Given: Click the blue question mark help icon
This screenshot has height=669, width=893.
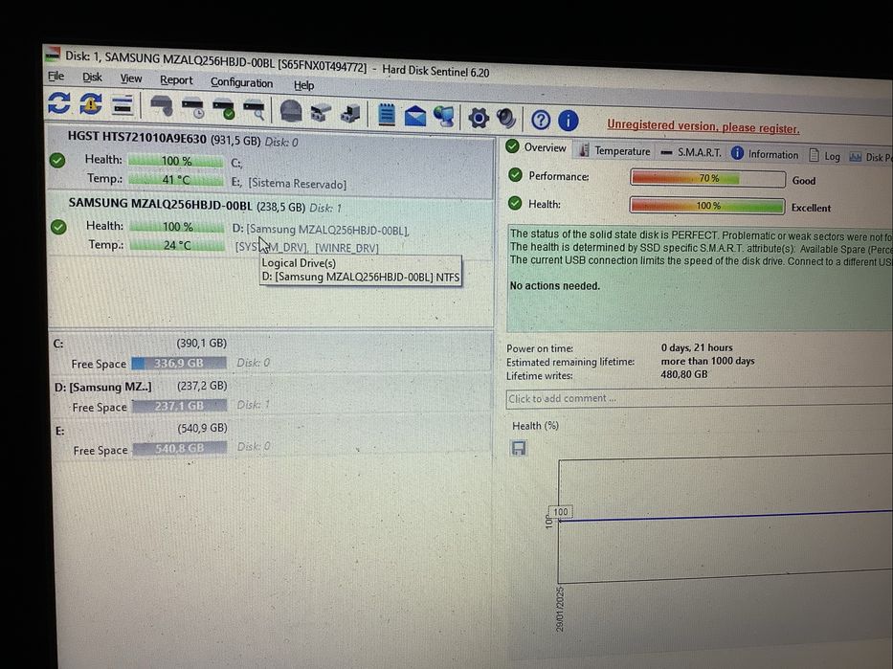Looking at the screenshot, I should [541, 120].
